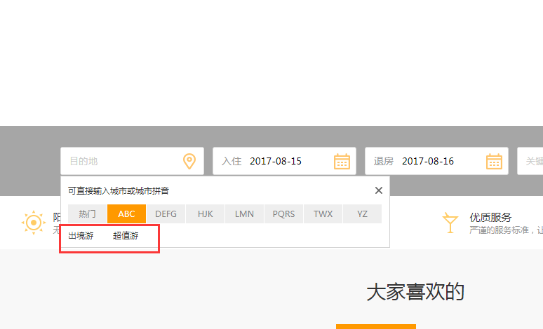This screenshot has height=329, width=543.
Task: Close the city picker popup
Action: pyautogui.click(x=379, y=190)
